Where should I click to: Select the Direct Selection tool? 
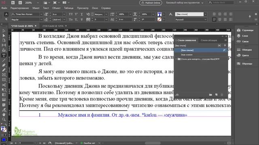point(4,35)
